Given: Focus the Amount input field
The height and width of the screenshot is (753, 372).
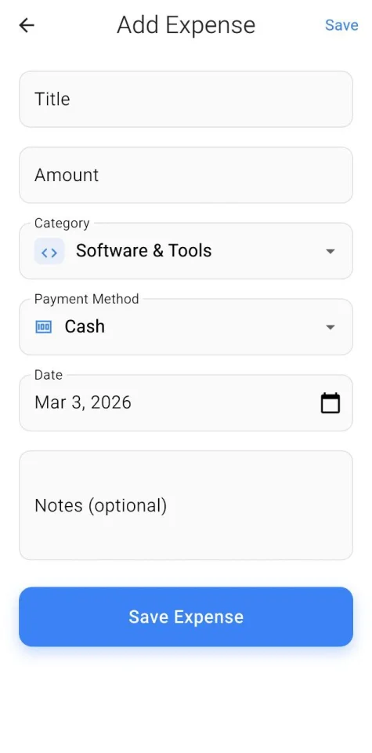Looking at the screenshot, I should coord(186,175).
